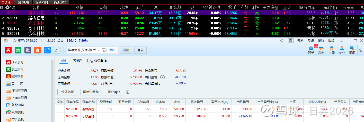
Task: Click the purple 撤 cancel-order toolbar icon
Action: click(28, 50)
